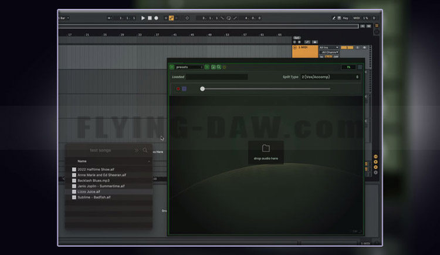The width and height of the screenshot is (440, 255).
Task: Select the S MIDI track header
Action: pyautogui.click(x=305, y=52)
